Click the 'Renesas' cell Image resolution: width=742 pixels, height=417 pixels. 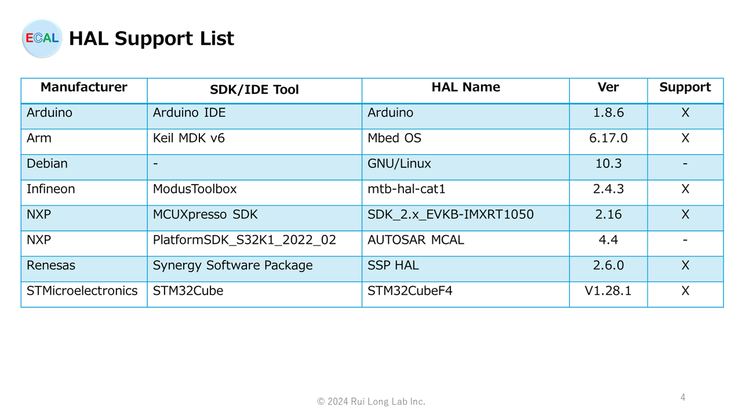(x=84, y=269)
